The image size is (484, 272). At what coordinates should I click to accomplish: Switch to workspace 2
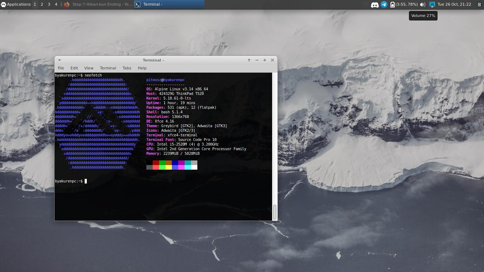[42, 4]
